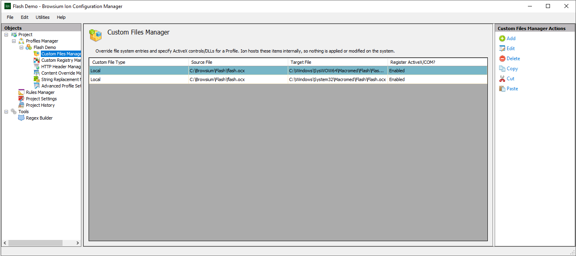The height and width of the screenshot is (256, 576).
Task: Click the Project Settings tree icon
Action: 21,99
